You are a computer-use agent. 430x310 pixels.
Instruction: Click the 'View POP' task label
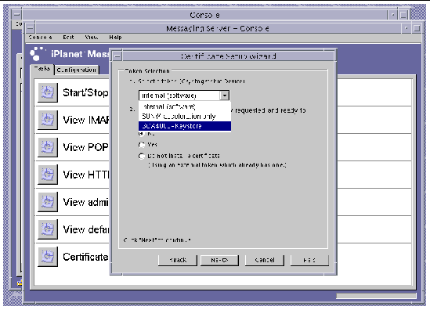[x=85, y=147]
